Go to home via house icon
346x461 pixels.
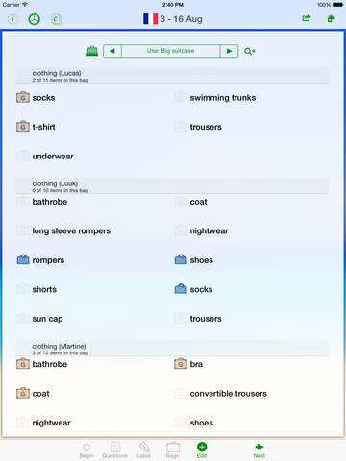pyautogui.click(x=331, y=18)
